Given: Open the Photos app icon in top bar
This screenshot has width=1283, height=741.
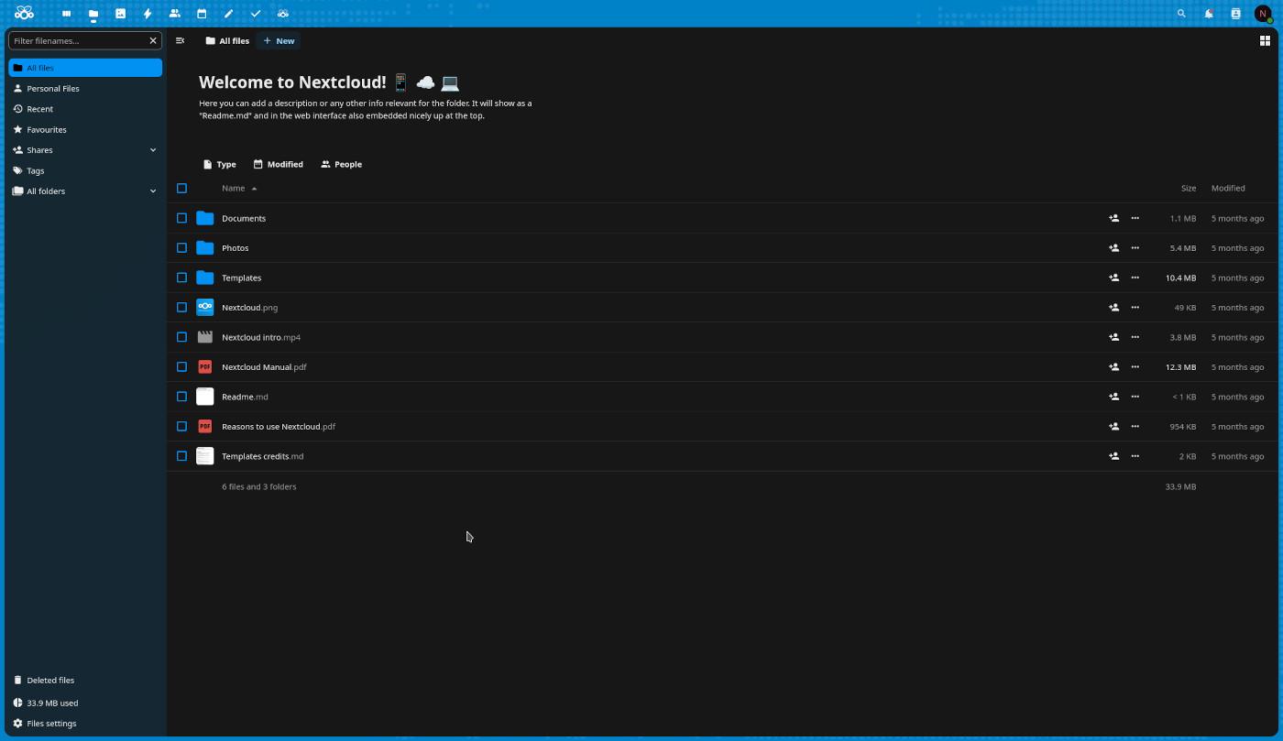Looking at the screenshot, I should [120, 14].
